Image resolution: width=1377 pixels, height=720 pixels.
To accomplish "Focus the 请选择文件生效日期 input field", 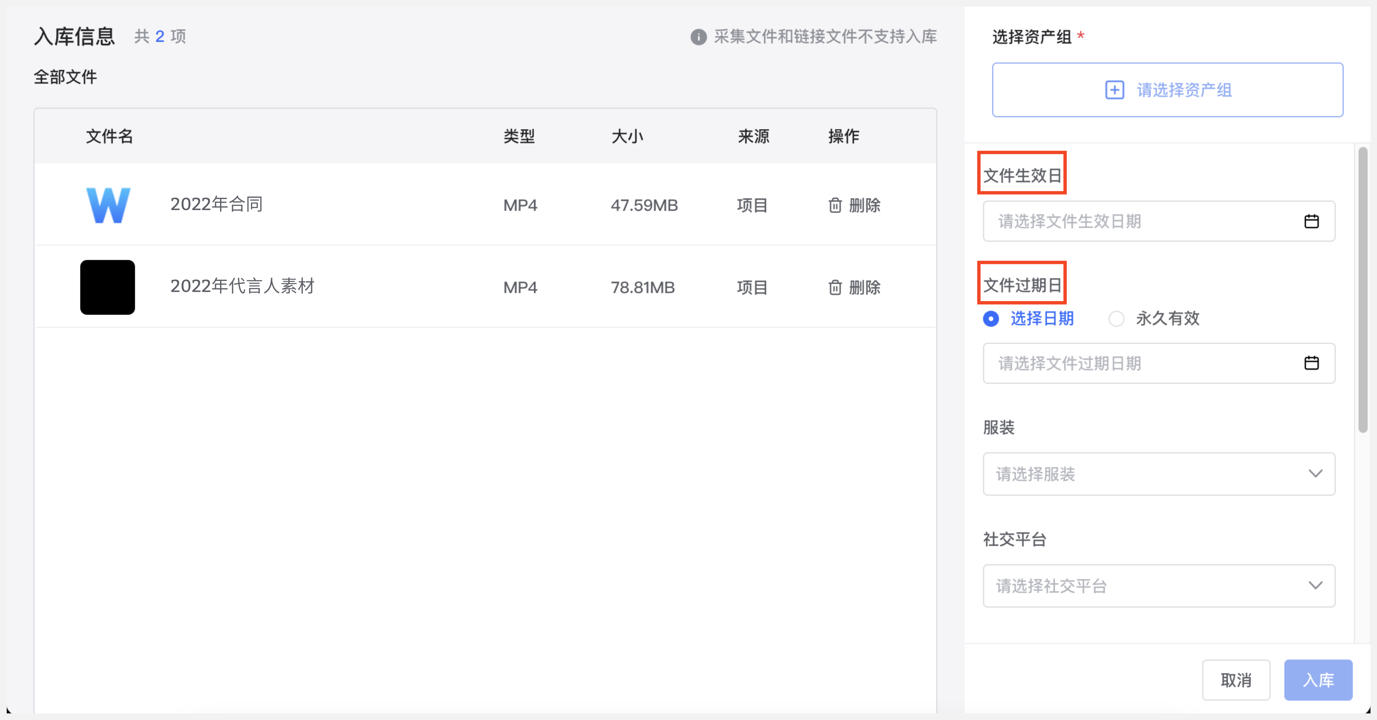I will (1159, 221).
